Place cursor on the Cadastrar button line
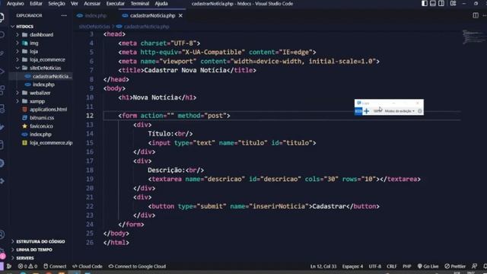Viewport: 487px width, 274px height. (264, 206)
